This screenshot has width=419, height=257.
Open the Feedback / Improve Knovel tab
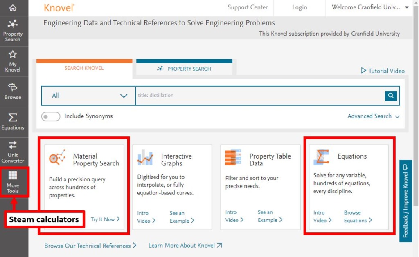[x=405, y=201]
